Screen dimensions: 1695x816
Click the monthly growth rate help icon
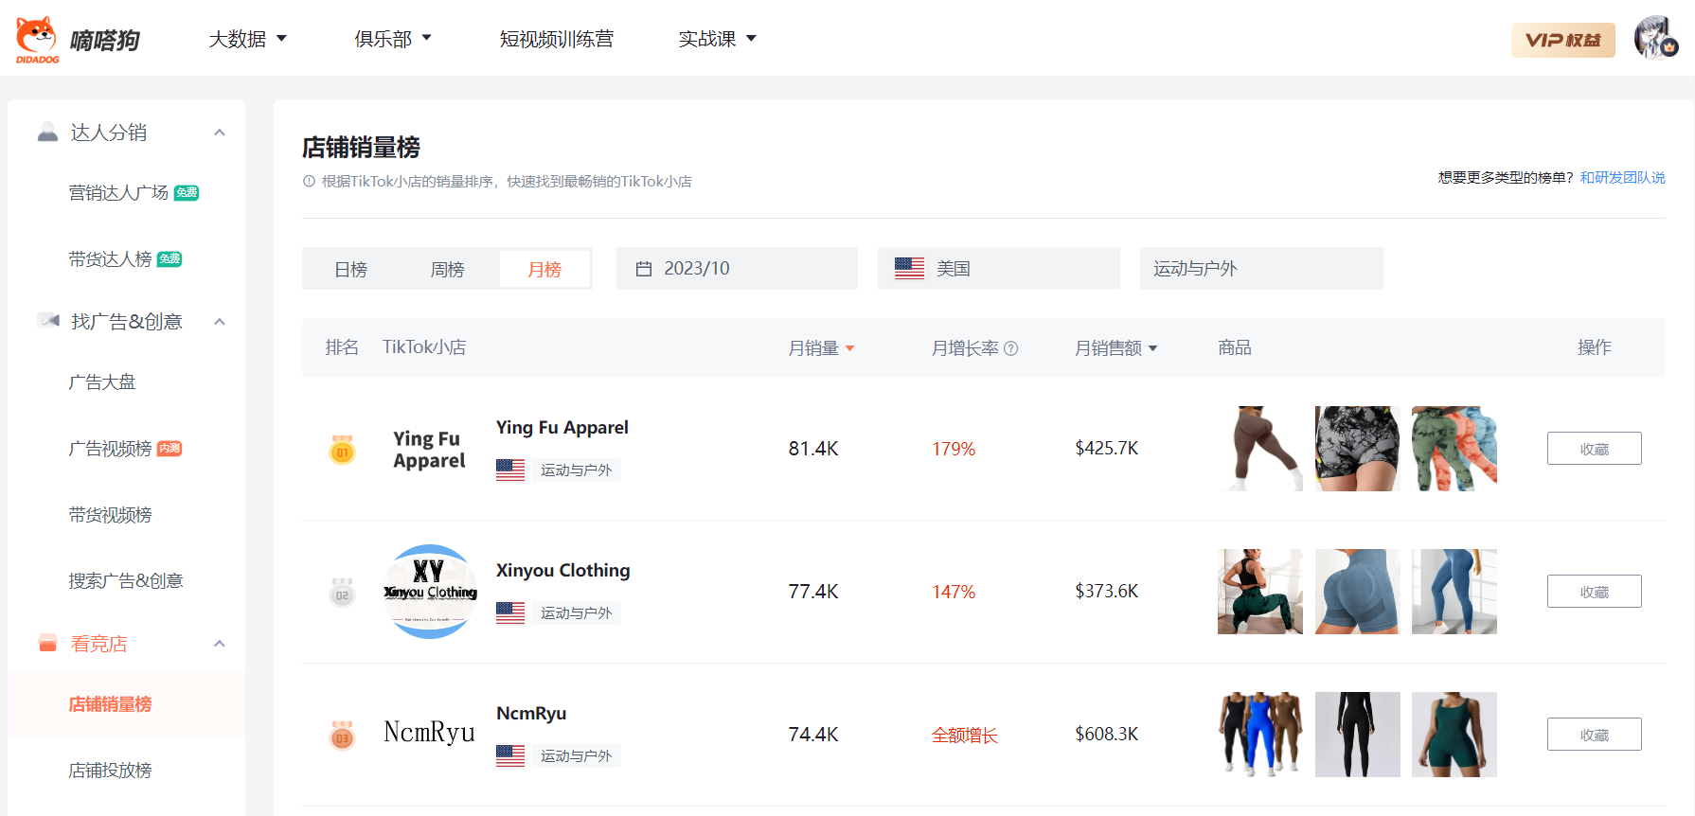tap(1010, 348)
